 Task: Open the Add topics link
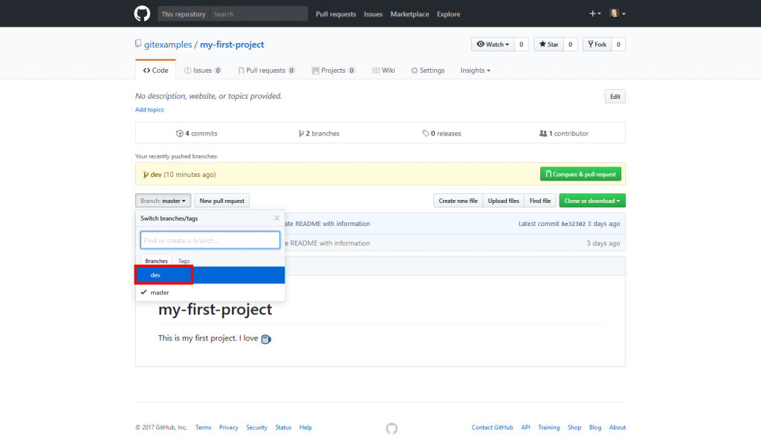click(149, 109)
